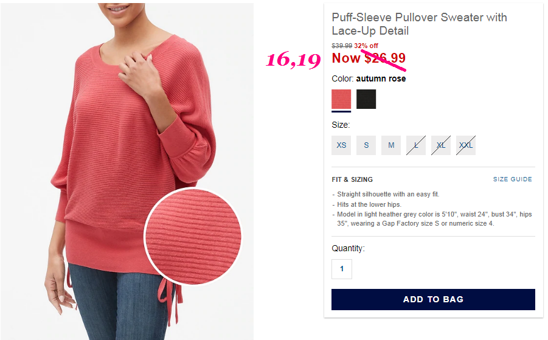Choose size M
Viewport: 548px width, 340px height.
coord(391,145)
